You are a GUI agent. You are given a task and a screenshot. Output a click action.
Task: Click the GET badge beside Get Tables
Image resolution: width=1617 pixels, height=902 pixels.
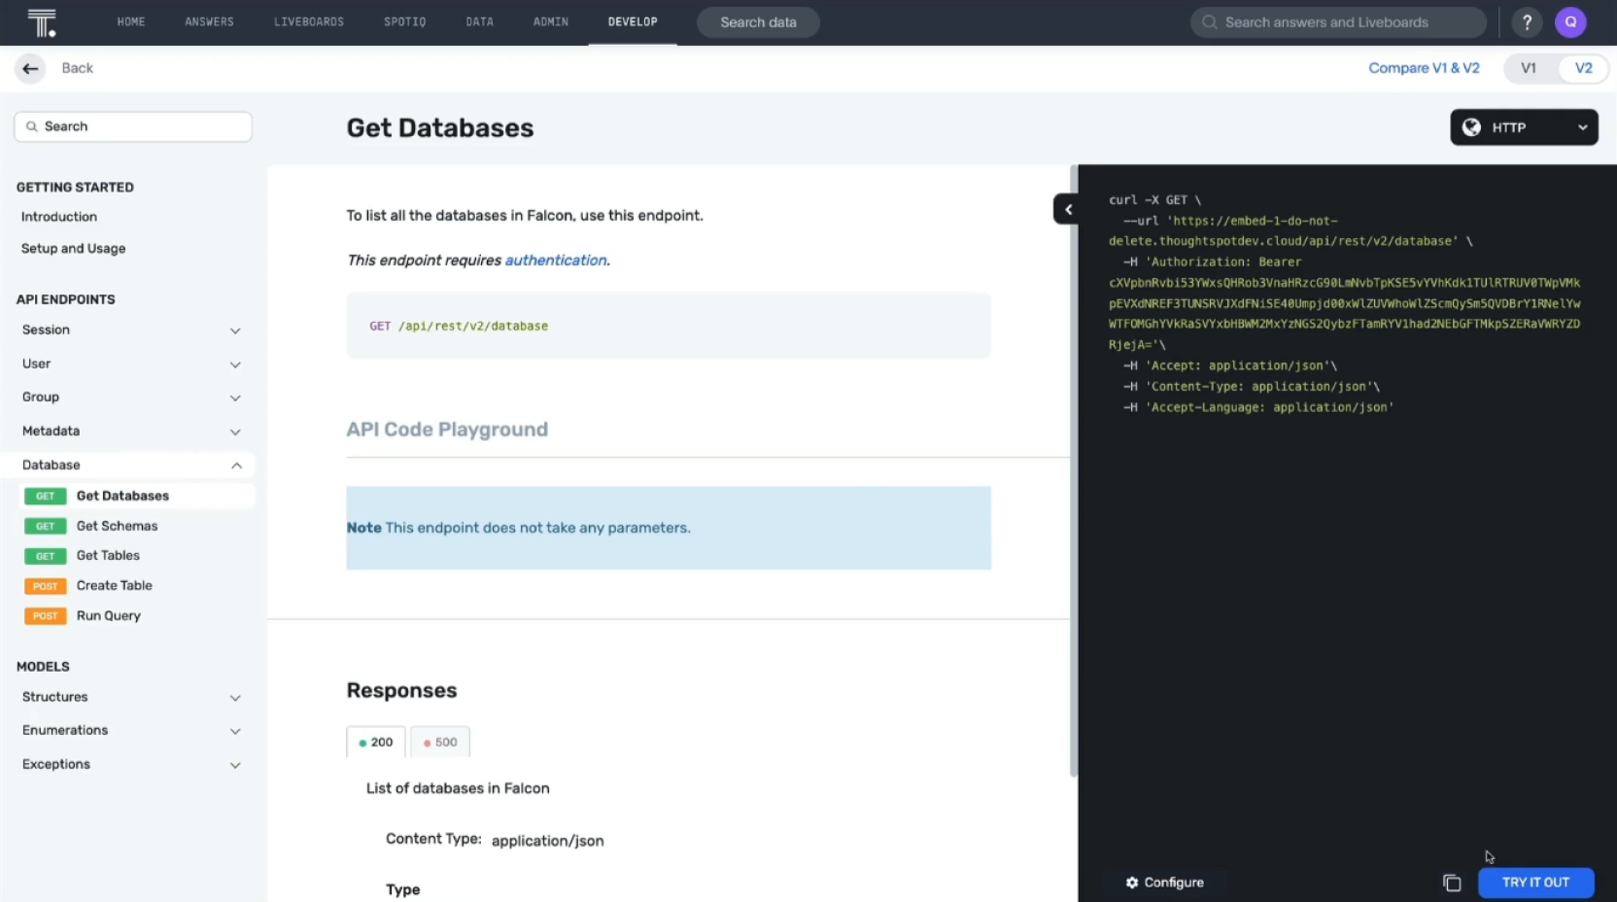click(45, 556)
